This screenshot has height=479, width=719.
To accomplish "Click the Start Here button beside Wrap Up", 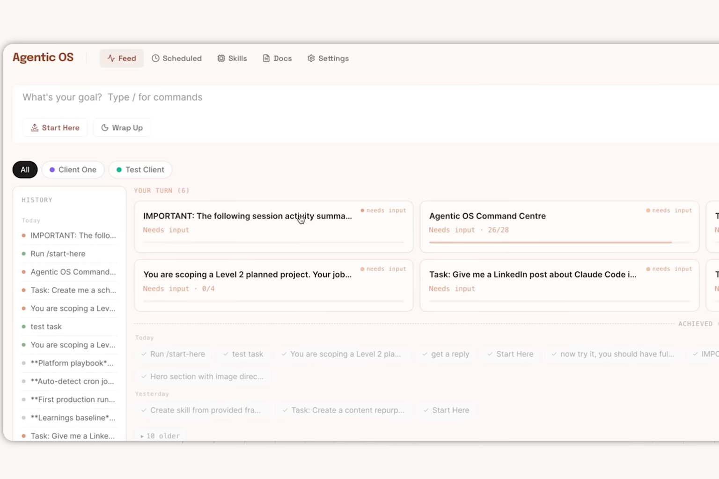I will (x=55, y=128).
